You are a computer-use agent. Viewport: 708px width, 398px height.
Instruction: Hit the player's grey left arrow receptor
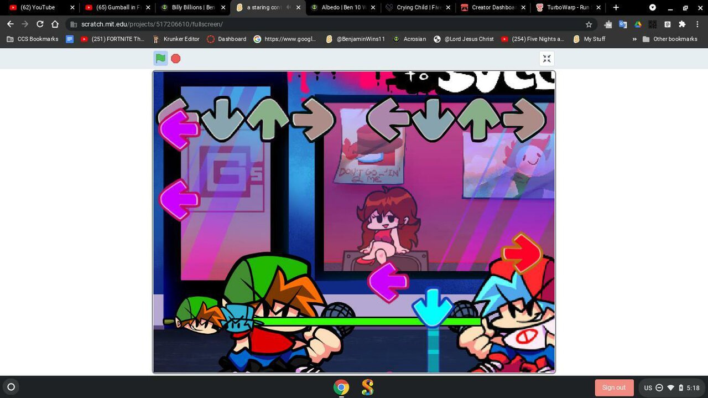point(388,118)
